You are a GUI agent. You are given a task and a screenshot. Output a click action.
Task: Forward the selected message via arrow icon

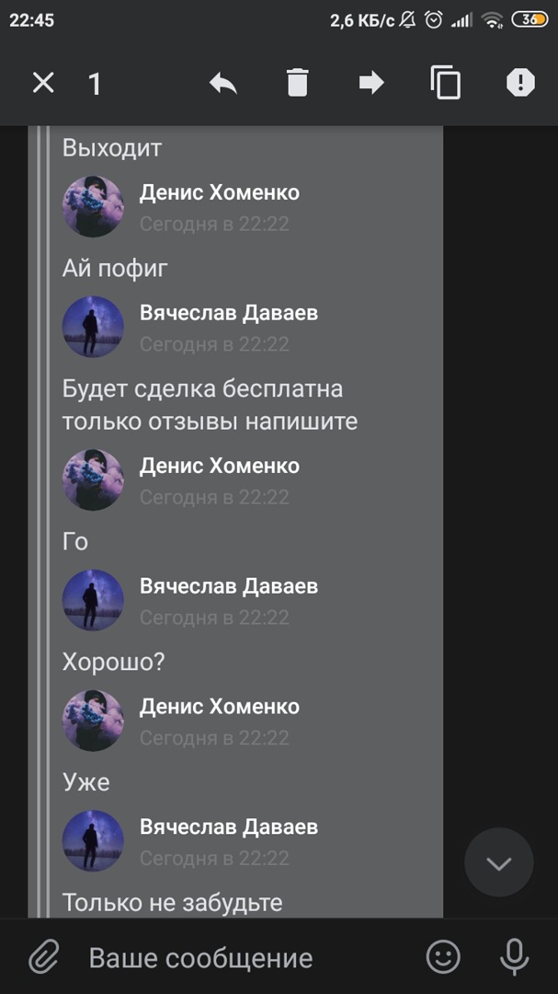371,83
